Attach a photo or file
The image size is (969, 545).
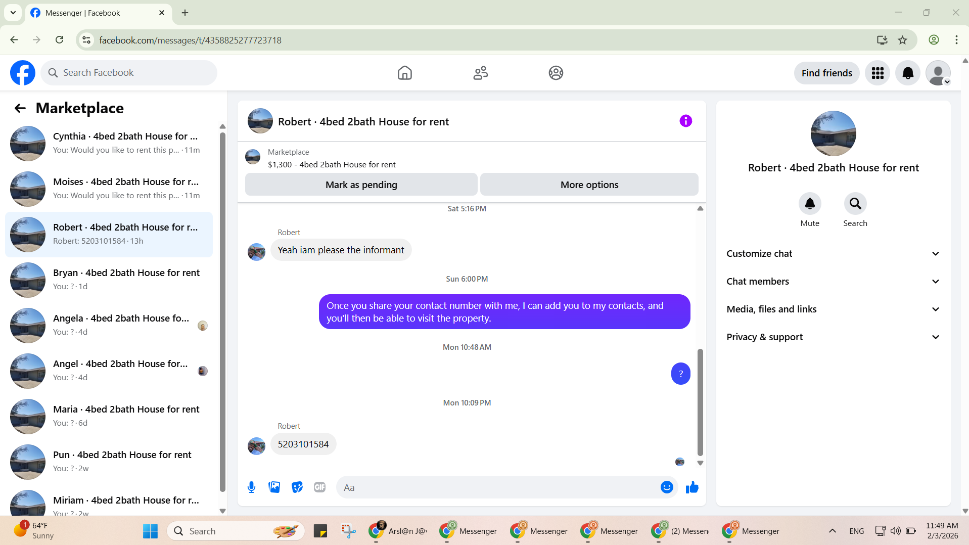274,487
